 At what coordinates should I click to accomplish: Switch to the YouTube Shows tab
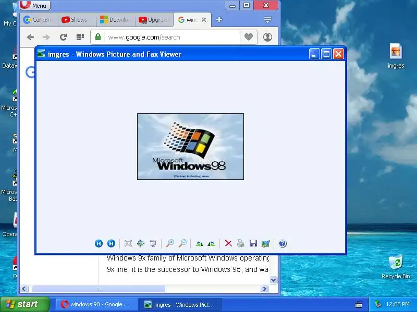click(x=77, y=20)
